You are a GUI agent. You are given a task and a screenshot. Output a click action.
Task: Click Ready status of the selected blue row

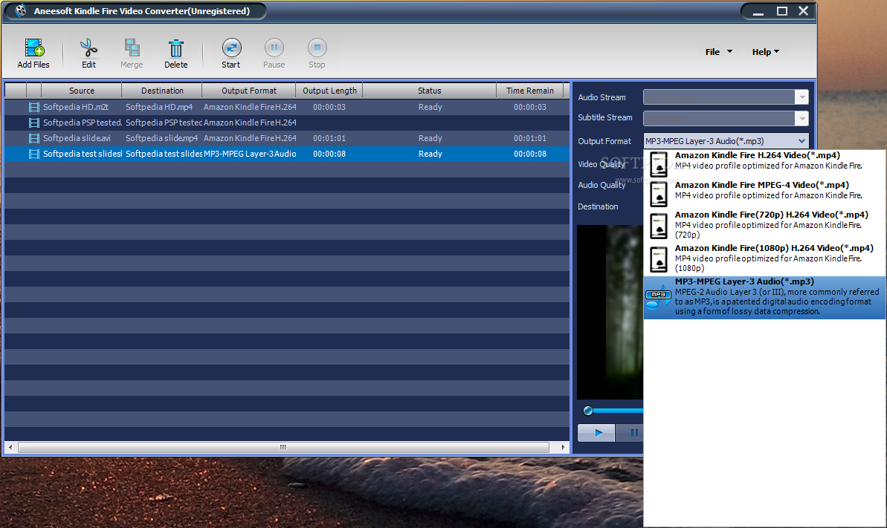point(430,154)
